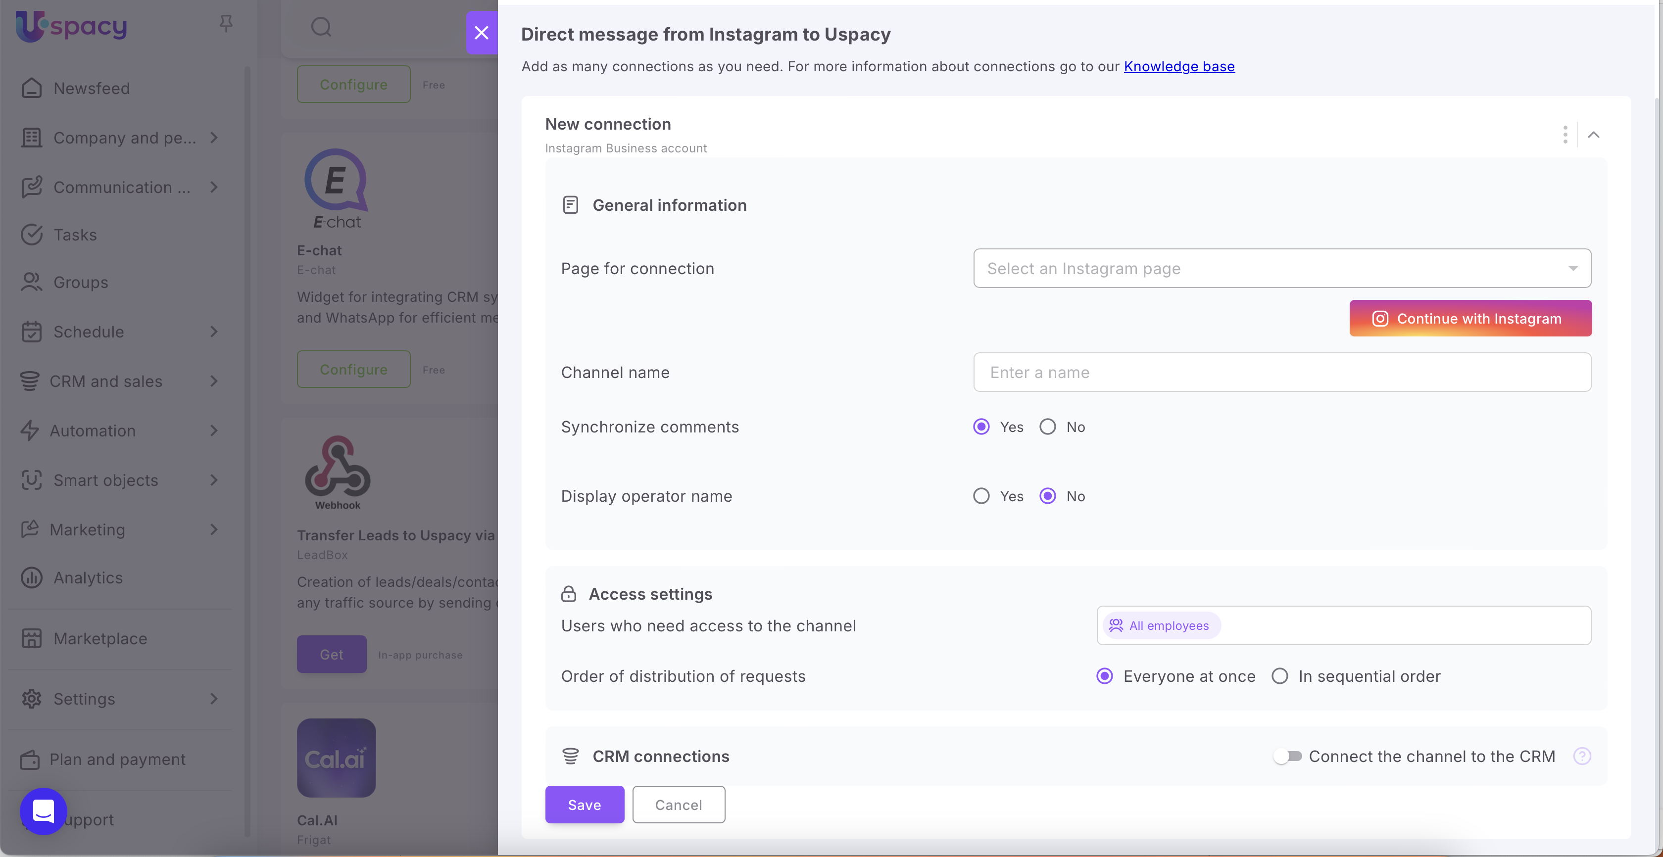Open the Knowledge base link
This screenshot has height=857, width=1663.
(x=1179, y=66)
